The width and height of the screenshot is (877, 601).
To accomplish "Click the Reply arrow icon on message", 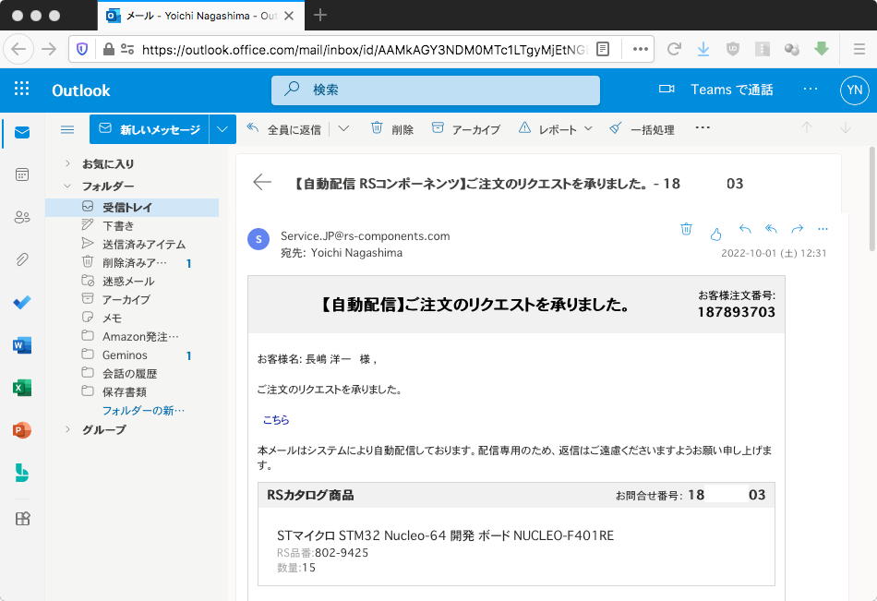I will (x=745, y=229).
